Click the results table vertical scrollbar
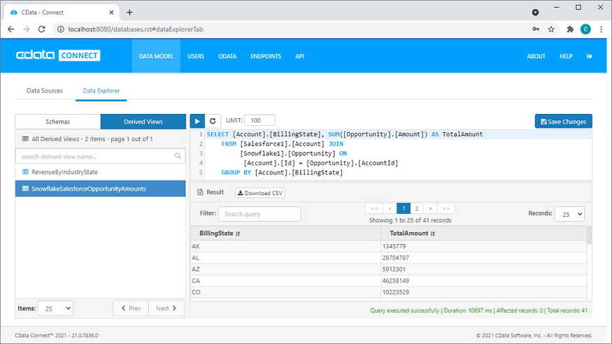This screenshot has height=344, width=612. pyautogui.click(x=590, y=235)
